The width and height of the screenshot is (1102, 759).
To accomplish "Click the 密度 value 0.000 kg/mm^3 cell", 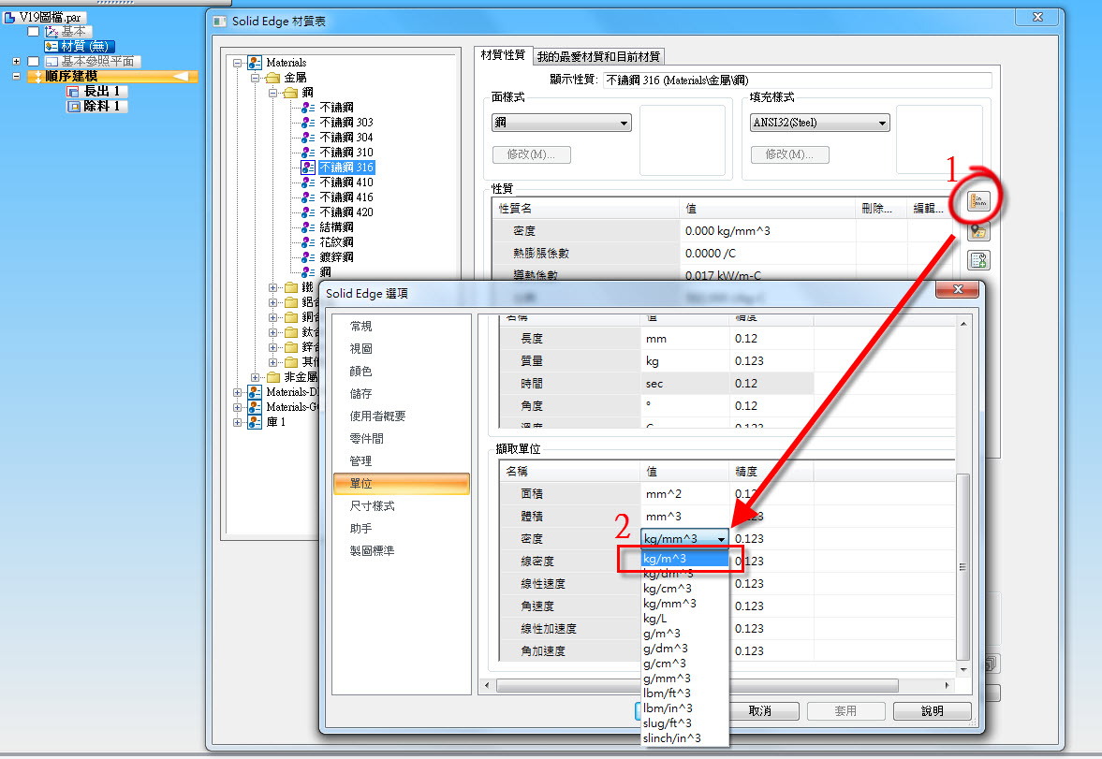I will click(770, 230).
